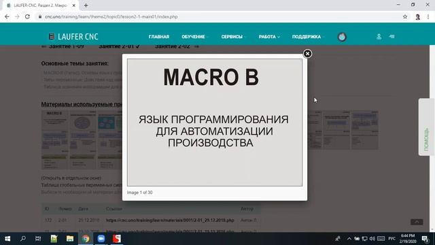This screenshot has height=245, width=435.
Task: Click the browser forward arrow
Action: [x=17, y=16]
